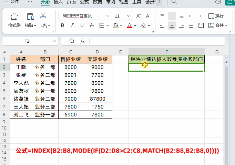This screenshot has width=235, height=165.
Task: Decrease indent icon
Action: (191, 16)
